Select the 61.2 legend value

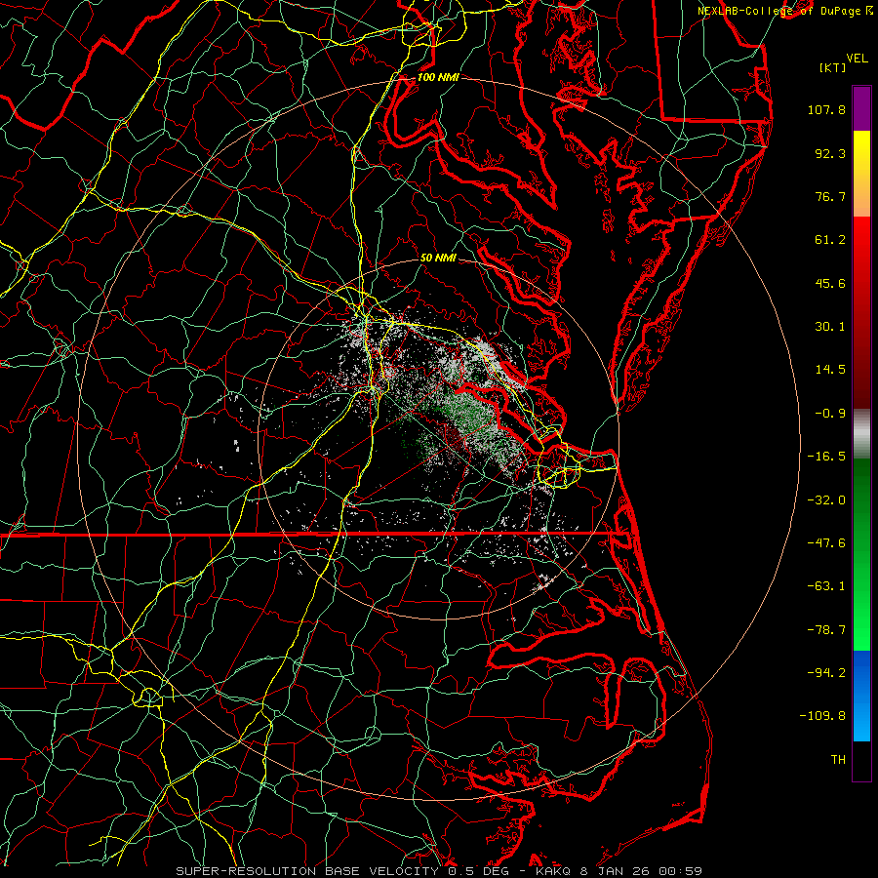click(830, 240)
